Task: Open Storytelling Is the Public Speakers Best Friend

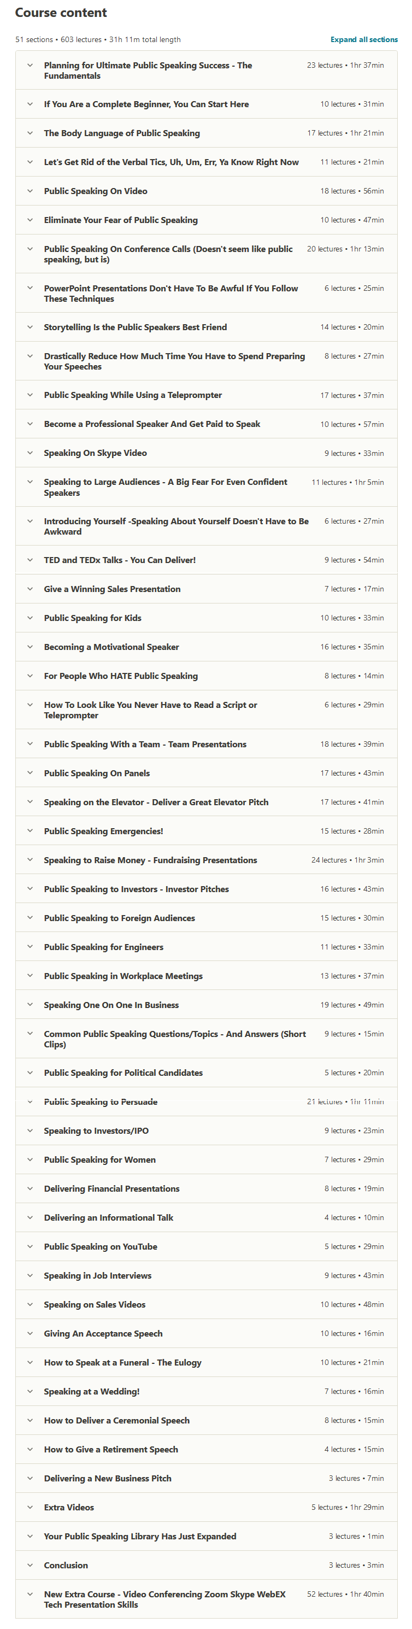Action: (135, 327)
